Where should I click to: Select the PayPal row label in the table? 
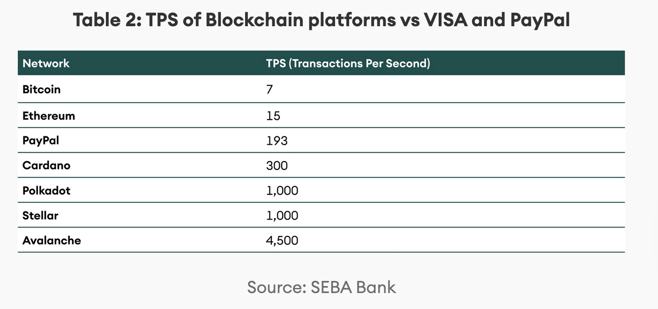(41, 140)
